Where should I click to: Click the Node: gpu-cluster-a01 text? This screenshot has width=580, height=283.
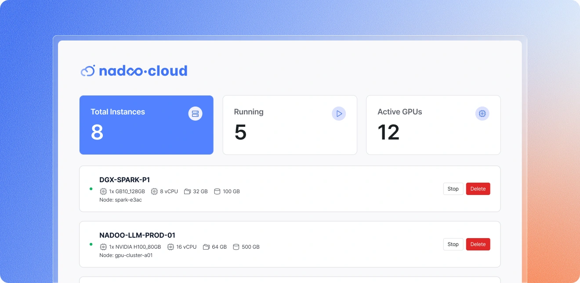click(126, 255)
